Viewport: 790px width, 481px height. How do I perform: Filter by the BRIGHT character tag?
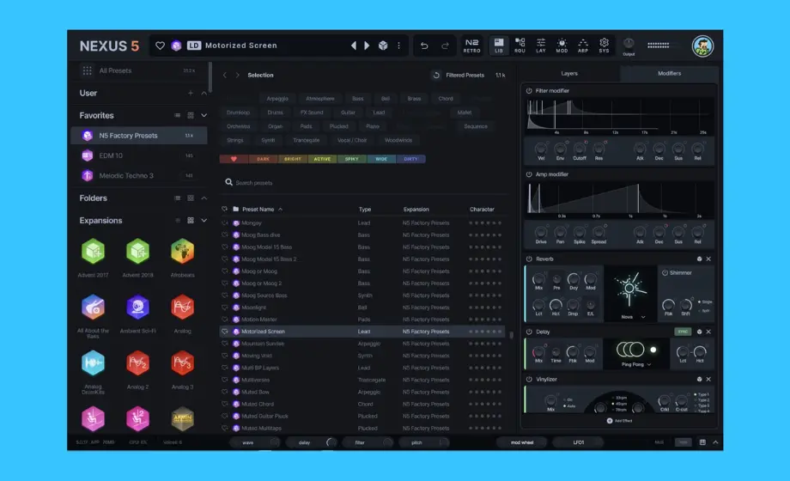292,159
